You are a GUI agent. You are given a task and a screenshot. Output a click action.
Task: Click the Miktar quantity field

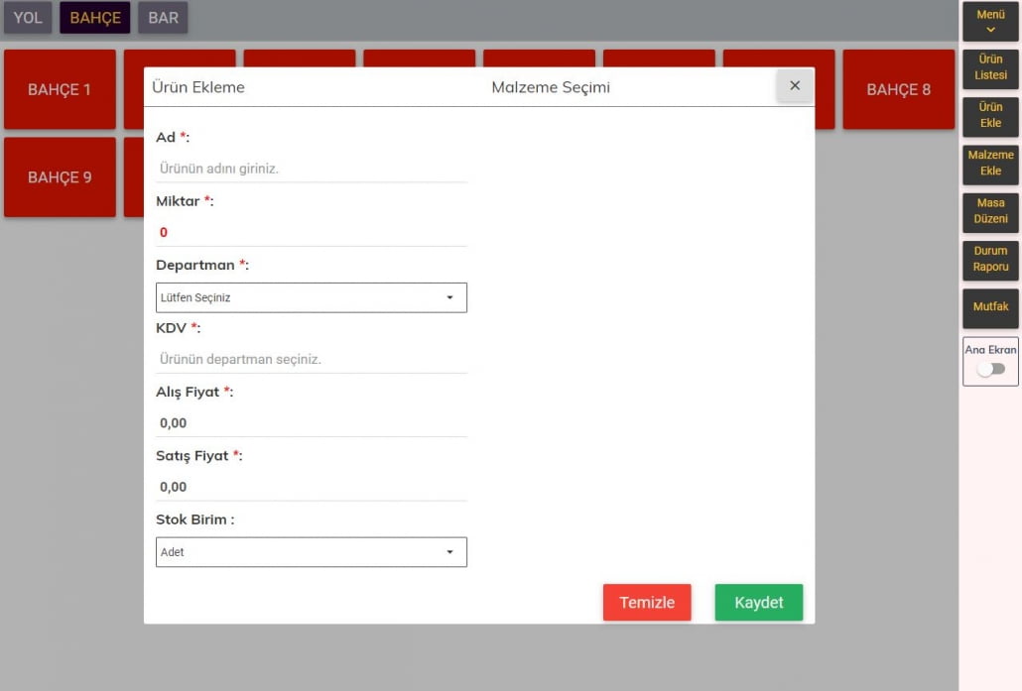[x=311, y=232]
